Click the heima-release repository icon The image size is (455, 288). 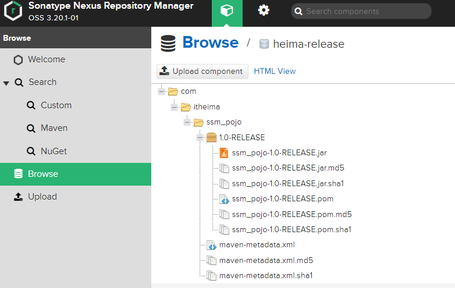264,44
